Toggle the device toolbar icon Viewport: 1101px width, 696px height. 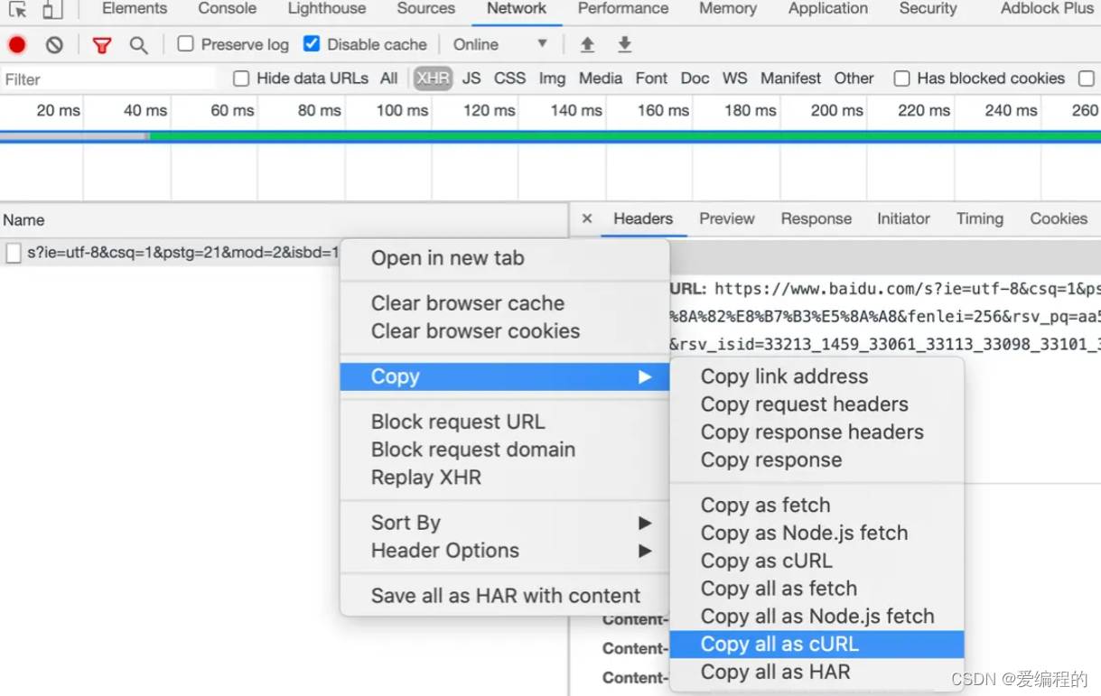tap(52, 9)
